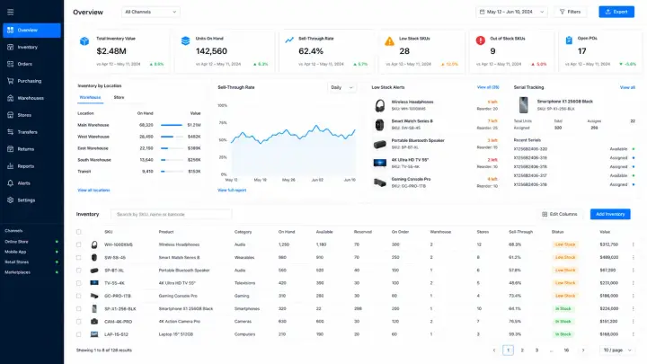This screenshot has width=647, height=364.
Task: Open row menu for CAM-4K-PRO
Action: (633, 322)
